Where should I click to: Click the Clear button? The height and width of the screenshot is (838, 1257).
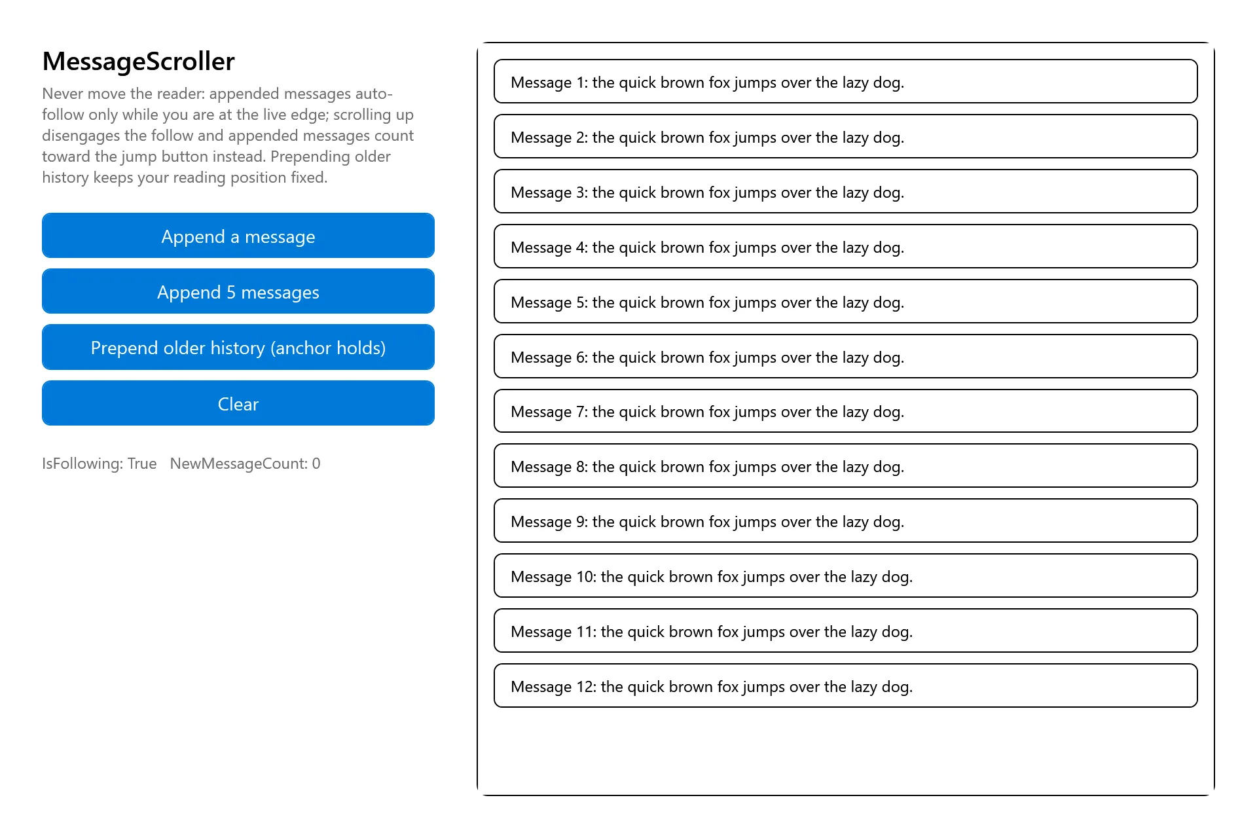(238, 403)
